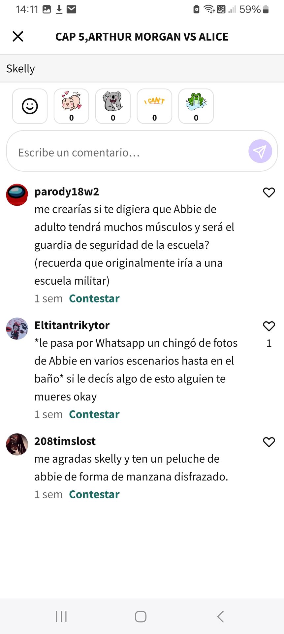The height and width of the screenshot is (634, 284).
Task: Close the comments panel with X icon
Action: (x=18, y=36)
